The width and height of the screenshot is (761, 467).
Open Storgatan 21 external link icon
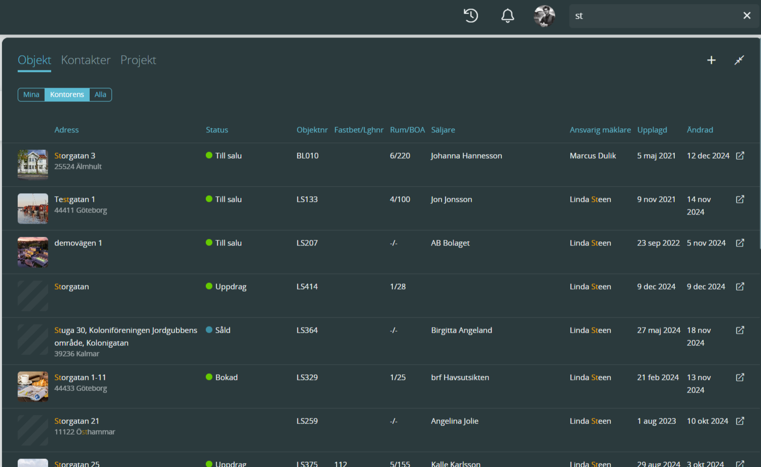point(740,421)
